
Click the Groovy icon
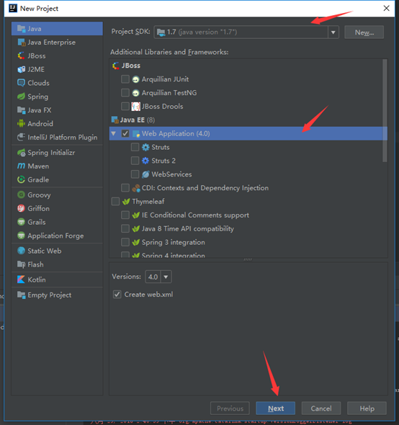tap(21, 195)
